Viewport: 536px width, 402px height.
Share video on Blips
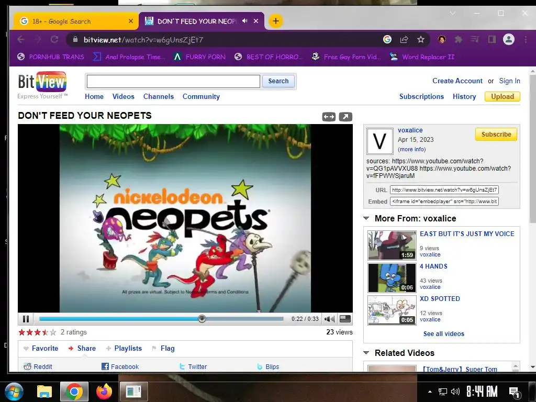pyautogui.click(x=268, y=367)
